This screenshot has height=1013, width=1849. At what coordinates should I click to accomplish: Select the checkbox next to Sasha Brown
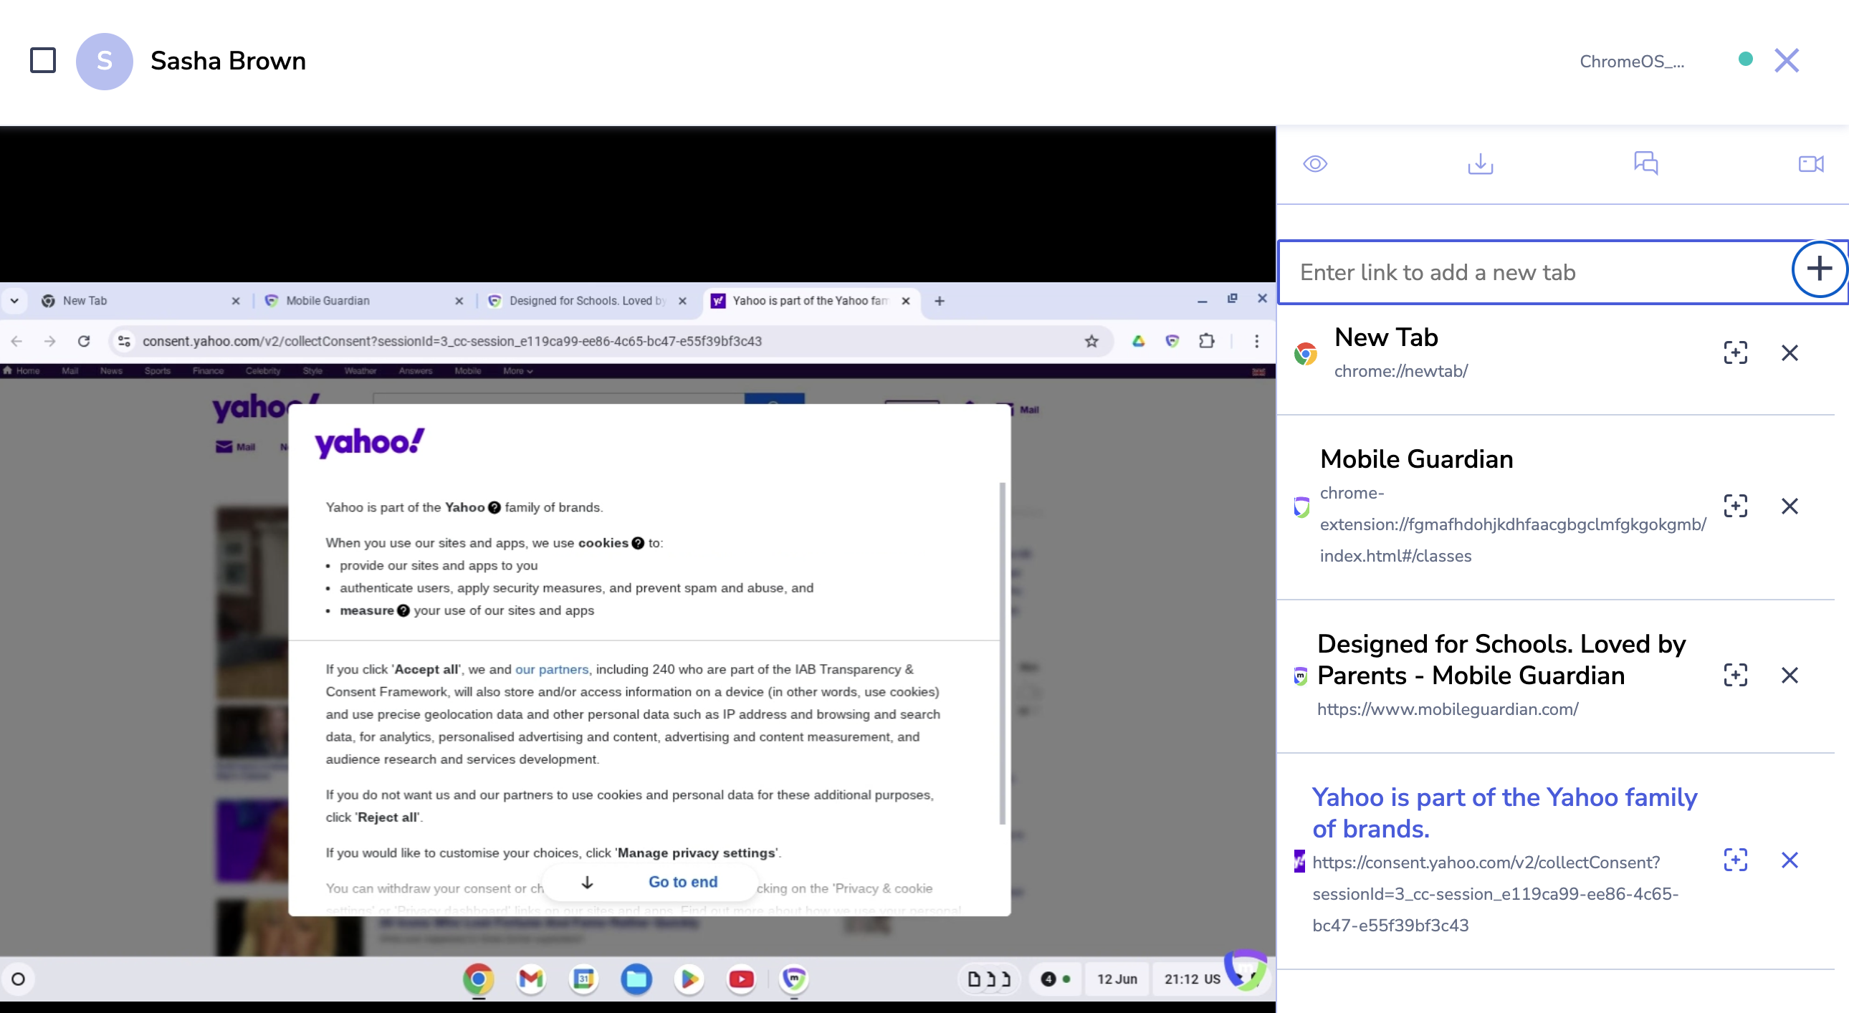coord(42,60)
